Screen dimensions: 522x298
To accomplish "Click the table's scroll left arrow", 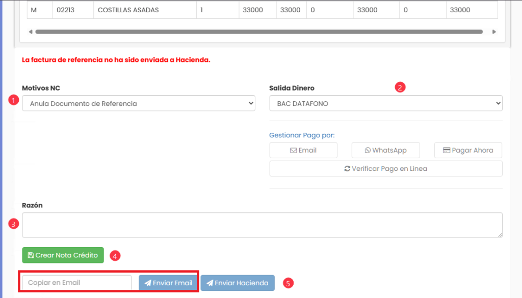I will pos(31,32).
